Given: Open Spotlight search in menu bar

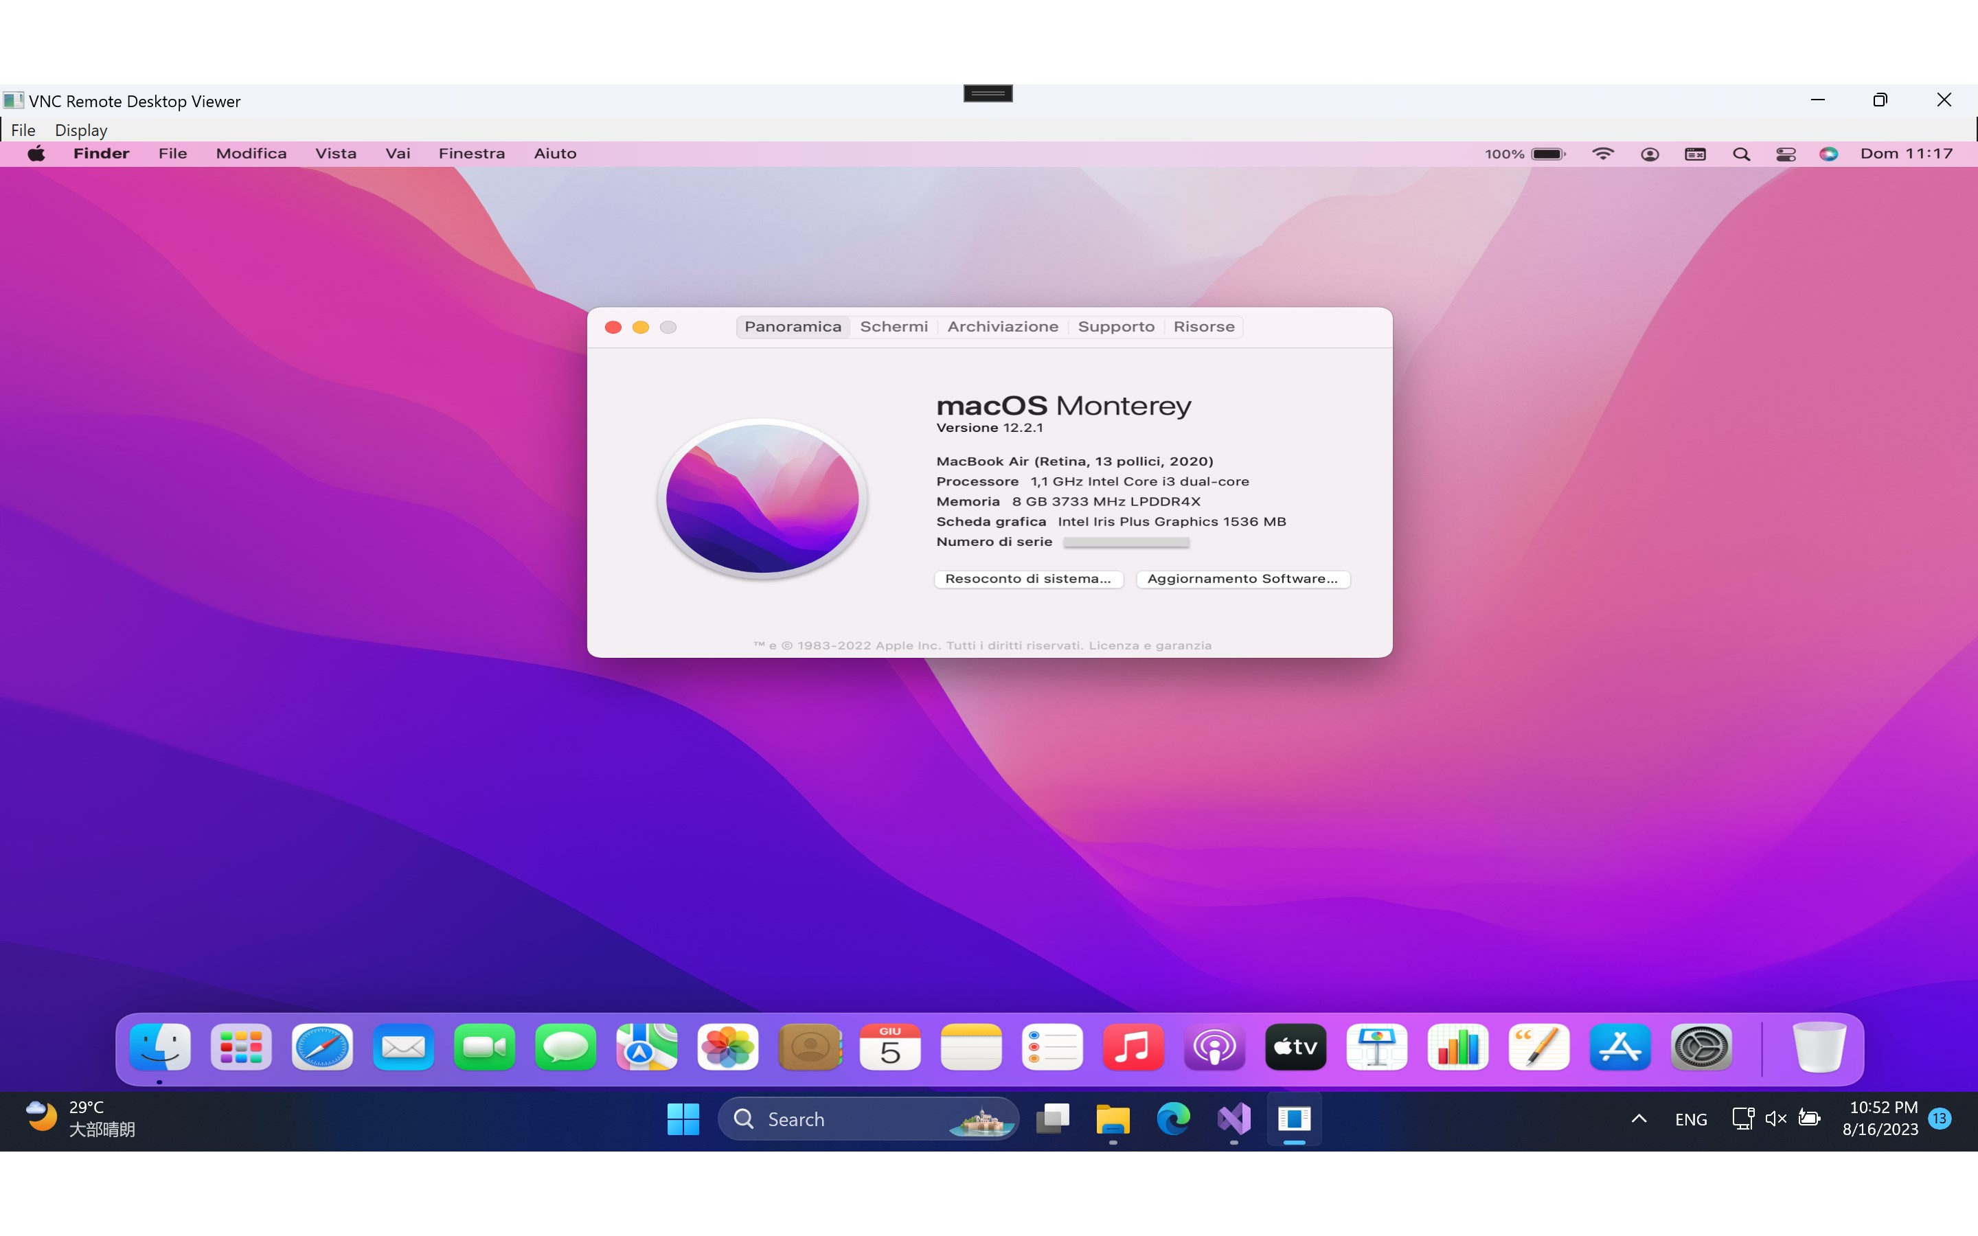Looking at the screenshot, I should (x=1741, y=154).
